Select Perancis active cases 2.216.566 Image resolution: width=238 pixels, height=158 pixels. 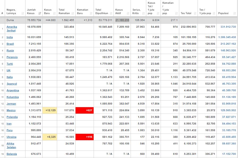pos(123,57)
